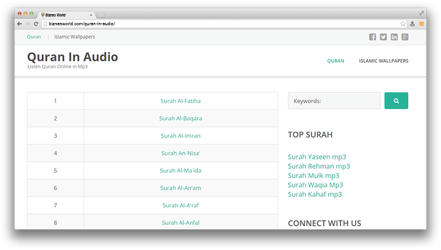Open the Chrome hamburger menu
The height and width of the screenshot is (250, 441).
point(422,24)
